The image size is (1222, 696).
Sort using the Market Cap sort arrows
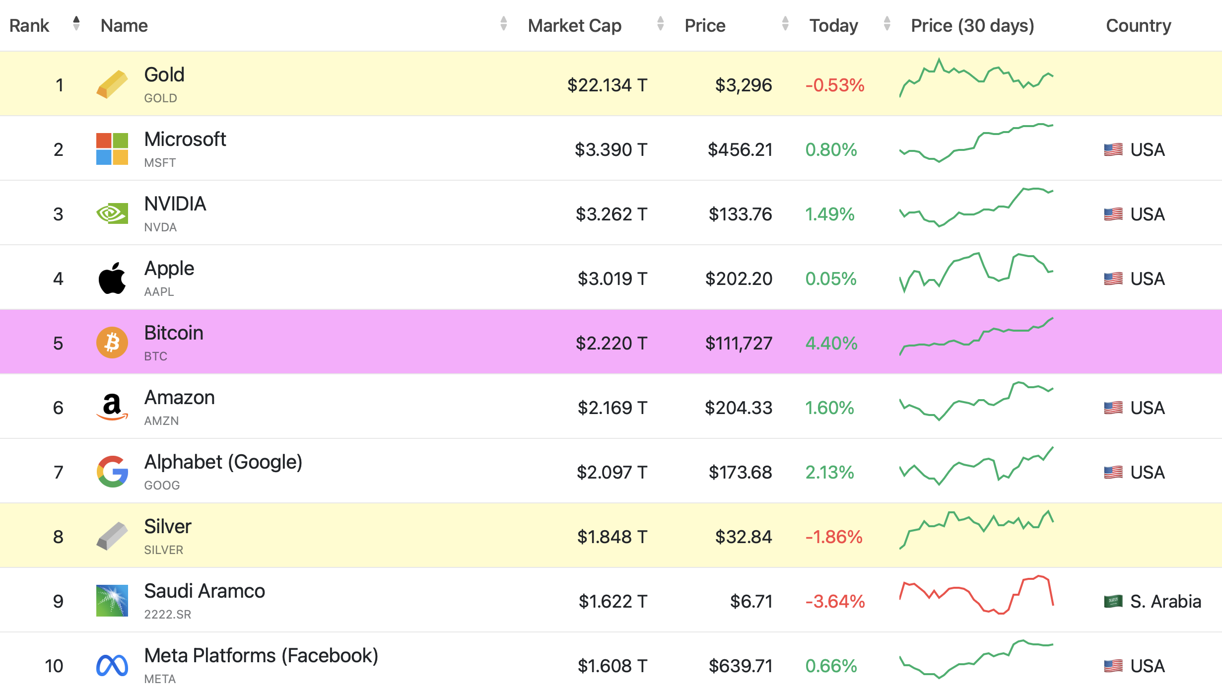(660, 23)
